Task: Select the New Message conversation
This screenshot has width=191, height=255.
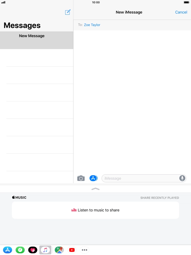Action: [37, 40]
